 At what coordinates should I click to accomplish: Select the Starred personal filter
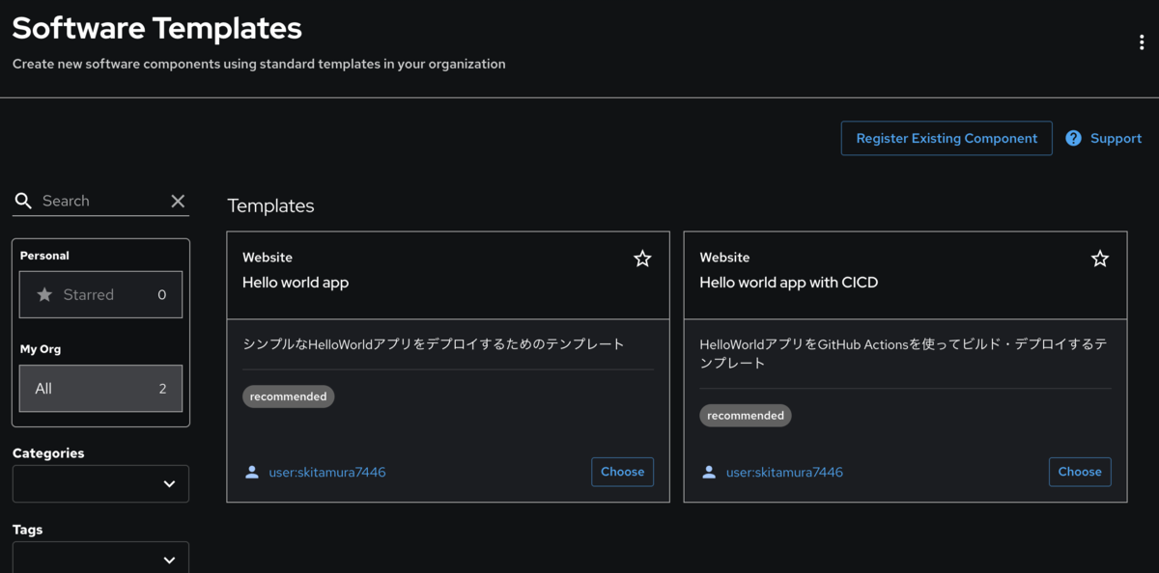[100, 294]
